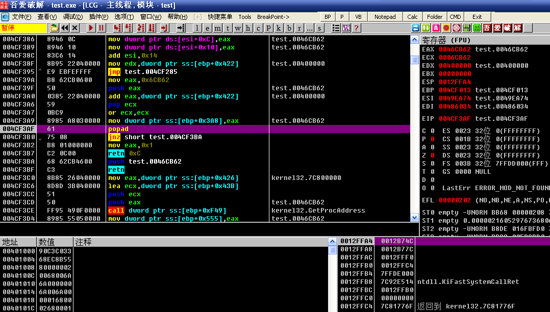The image size is (550, 312).
Task: Toggle register view via 寄存器 (FPU) header
Action: point(485,40)
